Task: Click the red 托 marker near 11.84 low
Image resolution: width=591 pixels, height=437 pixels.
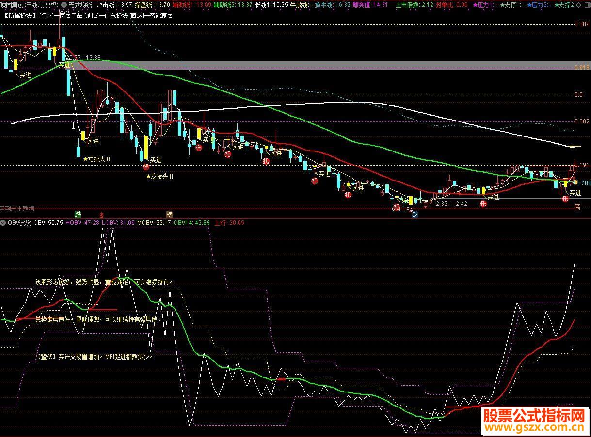Action: [396, 207]
